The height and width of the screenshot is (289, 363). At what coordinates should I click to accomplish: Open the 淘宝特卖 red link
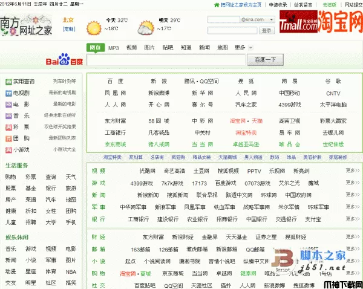[x=246, y=133]
